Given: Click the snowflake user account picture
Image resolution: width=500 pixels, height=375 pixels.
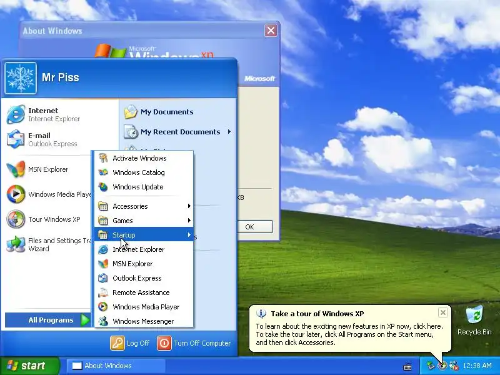Looking at the screenshot, I should (x=21, y=77).
